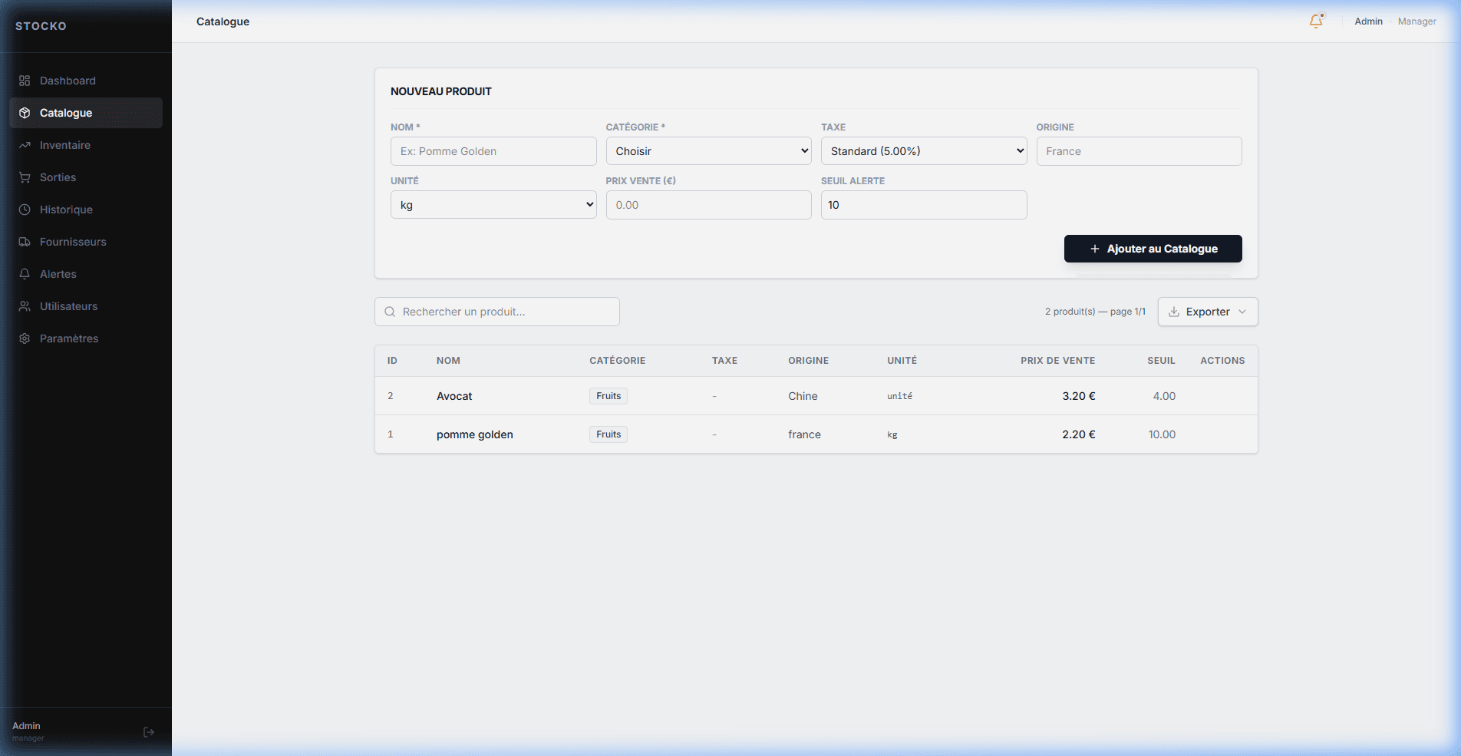Click the Catalogue box icon in sidebar
1461x756 pixels.
pyautogui.click(x=25, y=113)
